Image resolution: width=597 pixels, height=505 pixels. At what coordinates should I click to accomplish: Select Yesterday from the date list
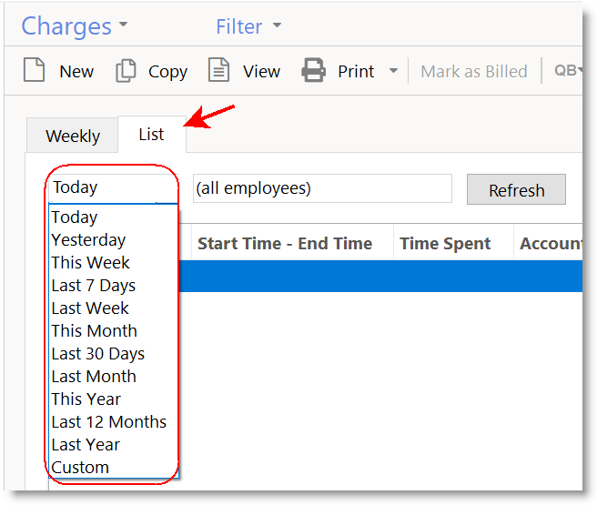click(88, 240)
